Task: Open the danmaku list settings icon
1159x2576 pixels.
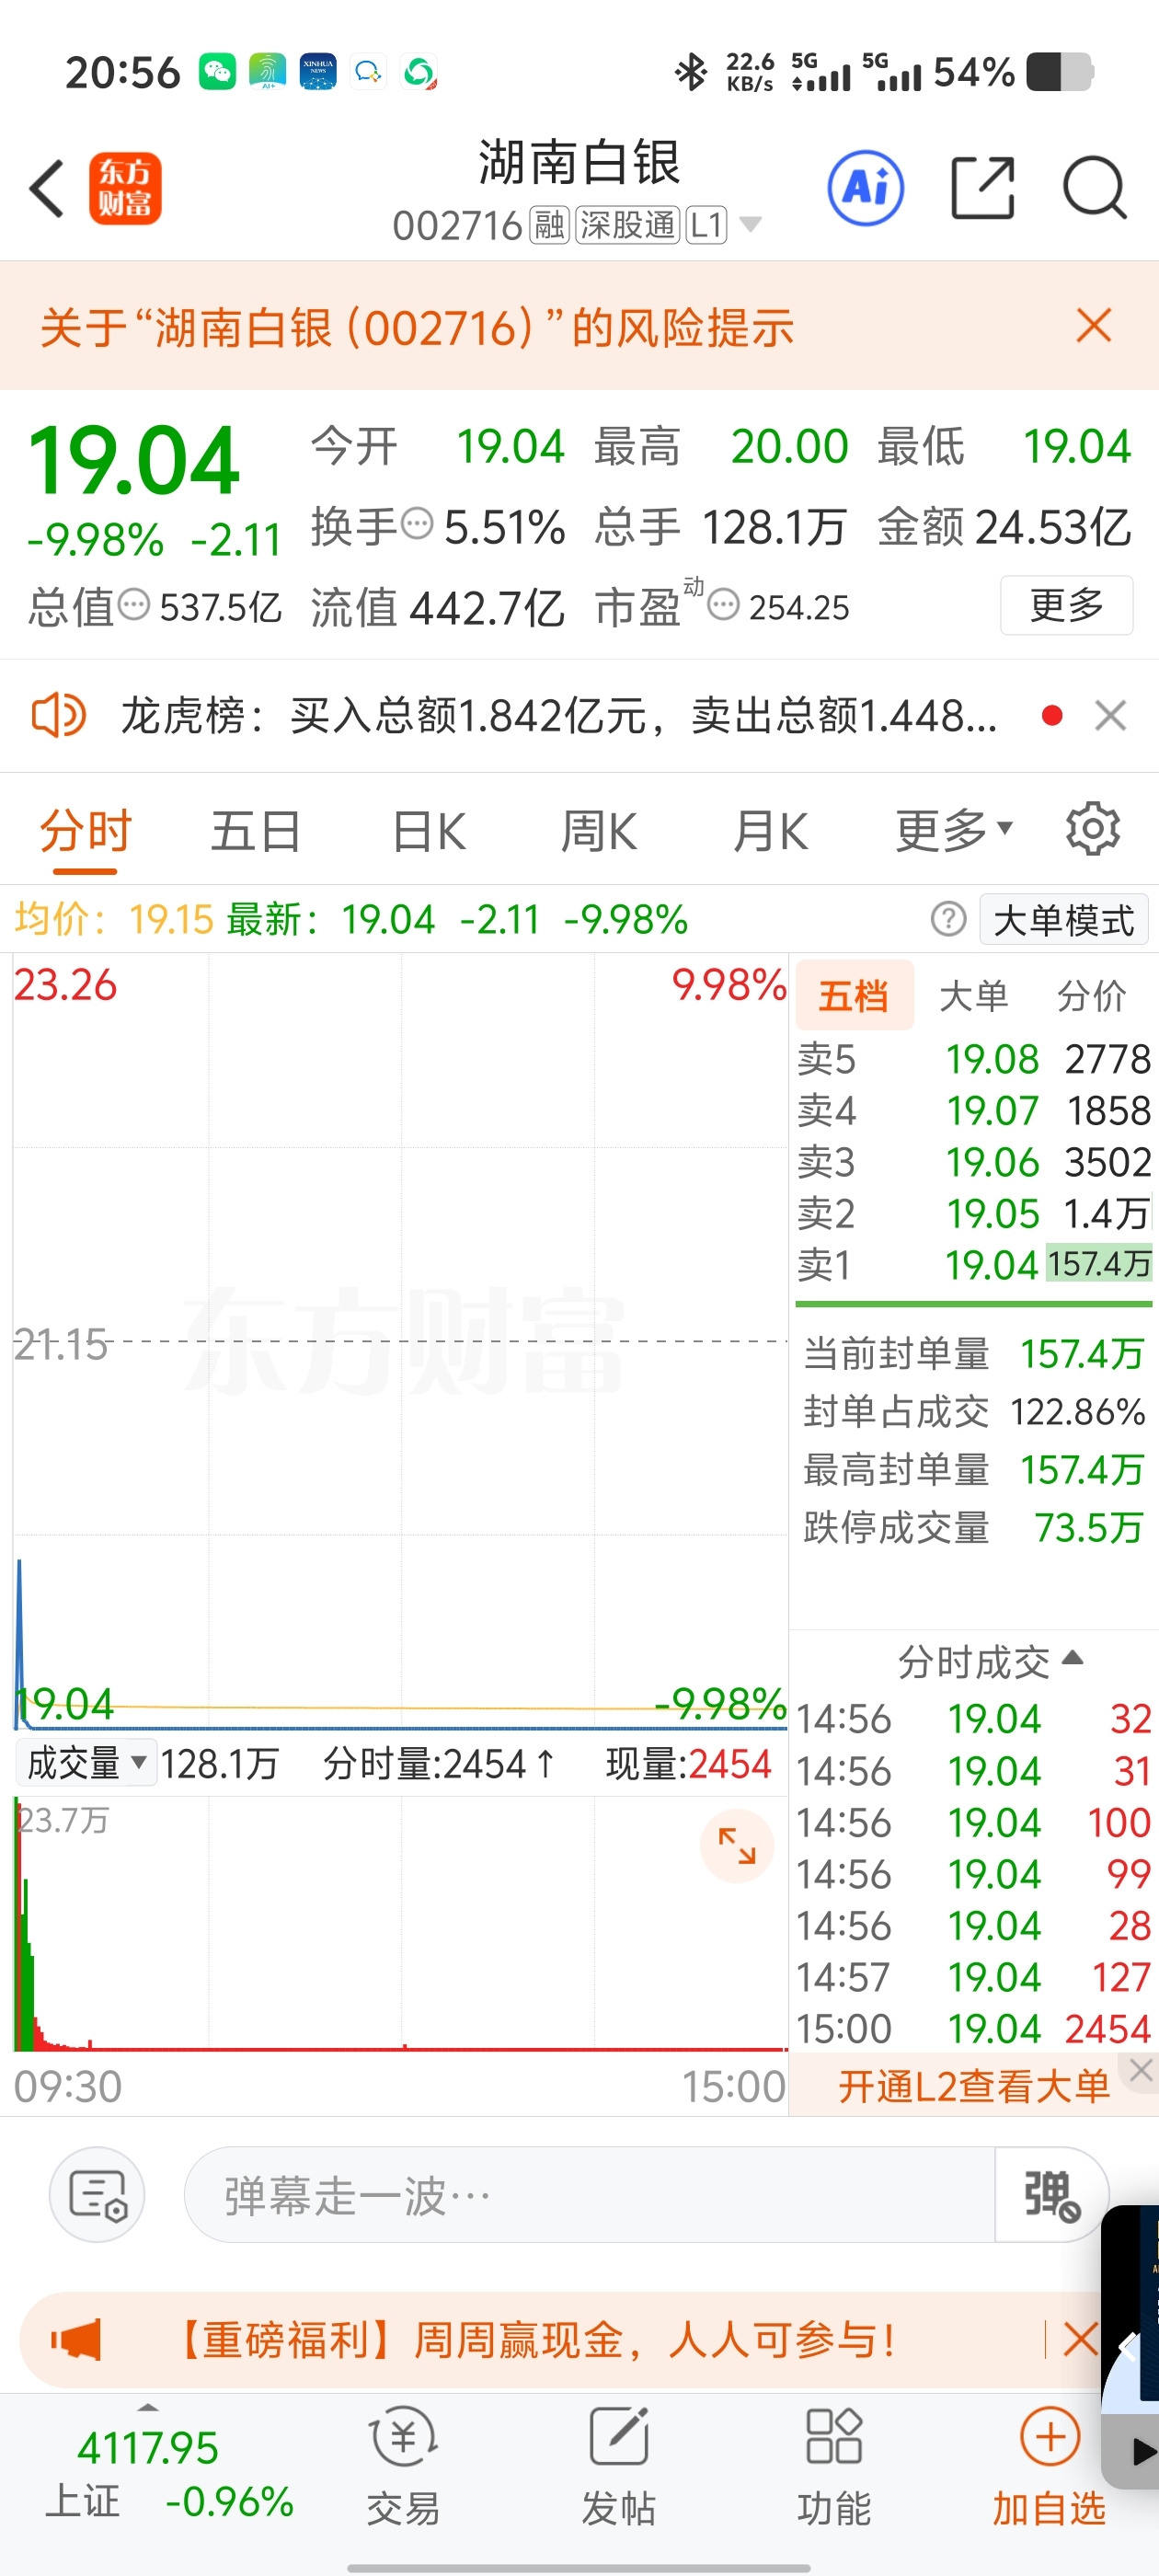Action: pyautogui.click(x=97, y=2196)
